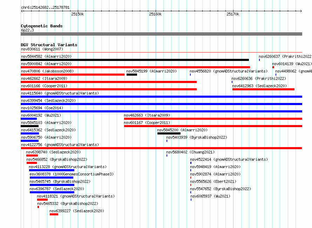Click the 6p22.3 band label

(x=27, y=30)
